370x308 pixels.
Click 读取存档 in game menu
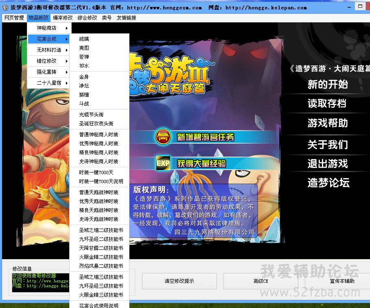click(x=327, y=103)
